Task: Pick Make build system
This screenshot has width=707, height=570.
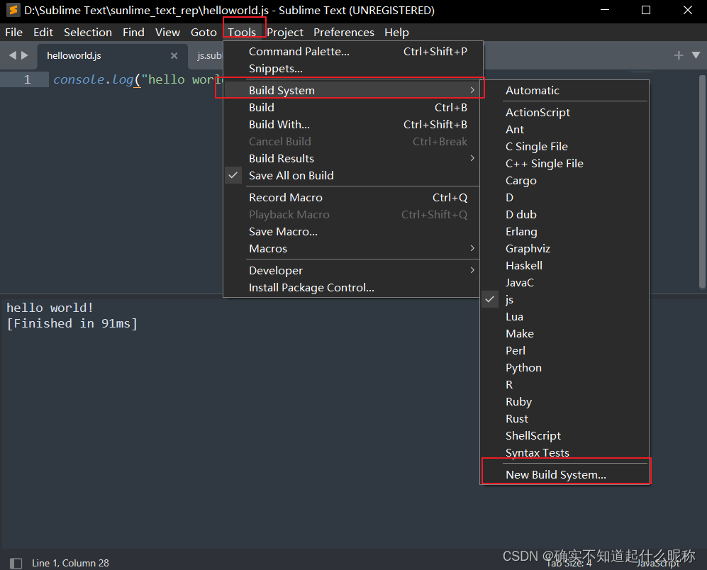Action: pos(564,334)
